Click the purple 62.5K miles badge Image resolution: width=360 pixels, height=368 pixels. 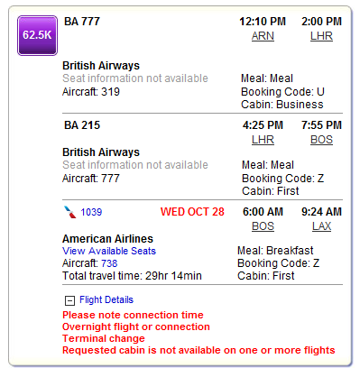[37, 35]
